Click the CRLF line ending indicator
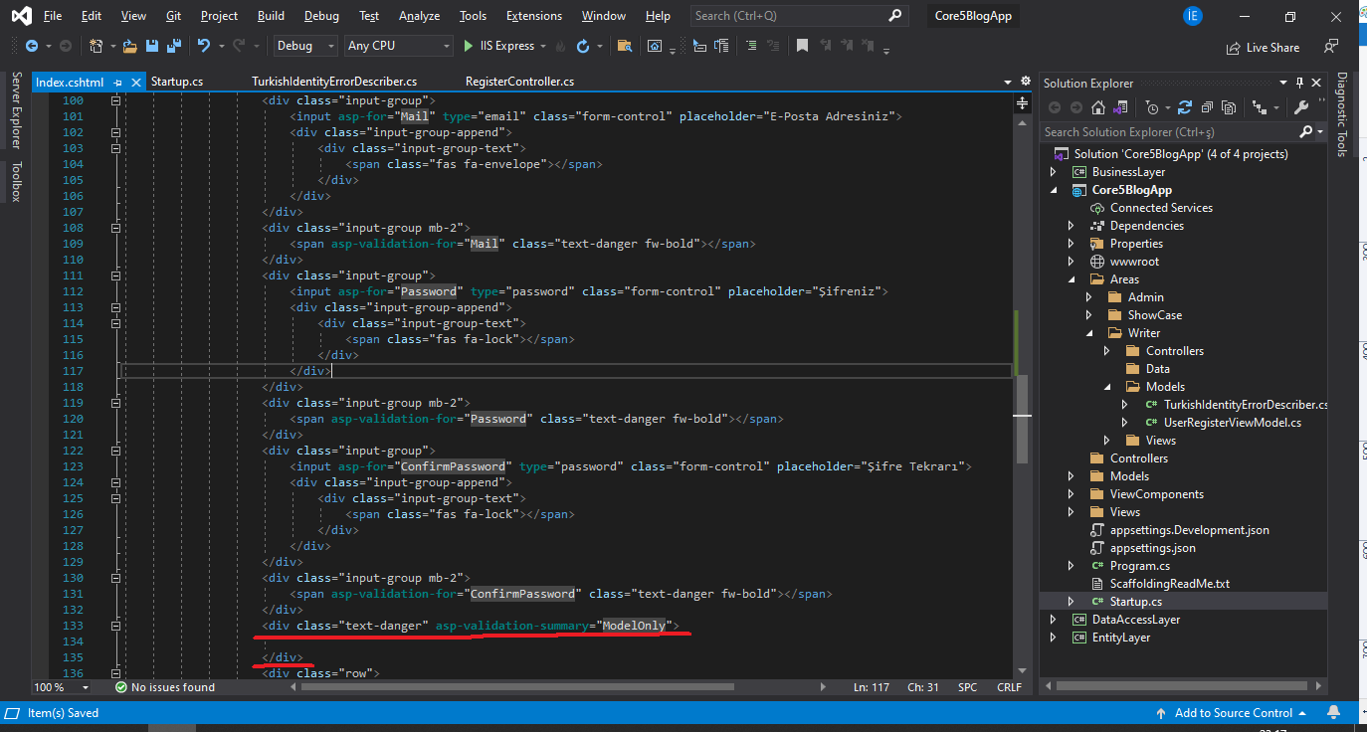Image resolution: width=1367 pixels, height=732 pixels. coord(1009,687)
